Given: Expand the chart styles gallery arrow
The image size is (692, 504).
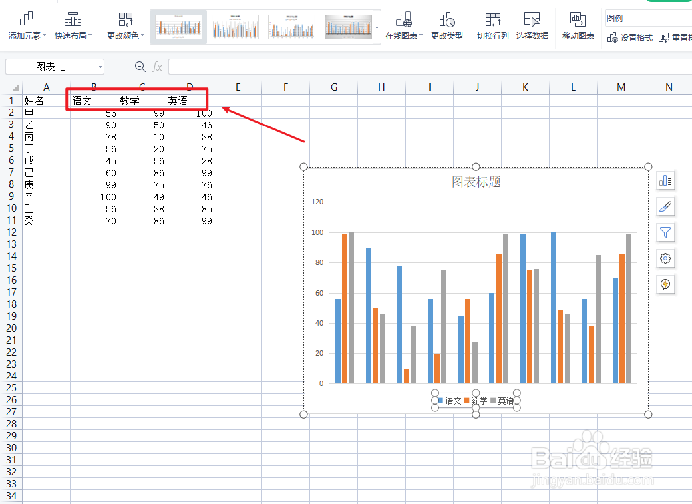Looking at the screenshot, I should coord(377,27).
